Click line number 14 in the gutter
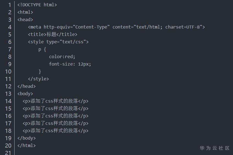This screenshot has height=155, width=233. coord(8,101)
